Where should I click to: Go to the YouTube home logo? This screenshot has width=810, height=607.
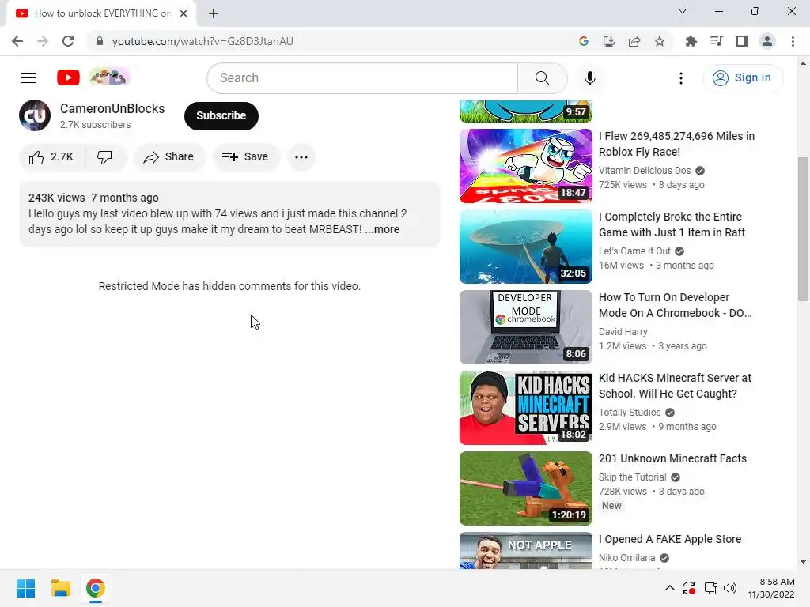pos(68,77)
